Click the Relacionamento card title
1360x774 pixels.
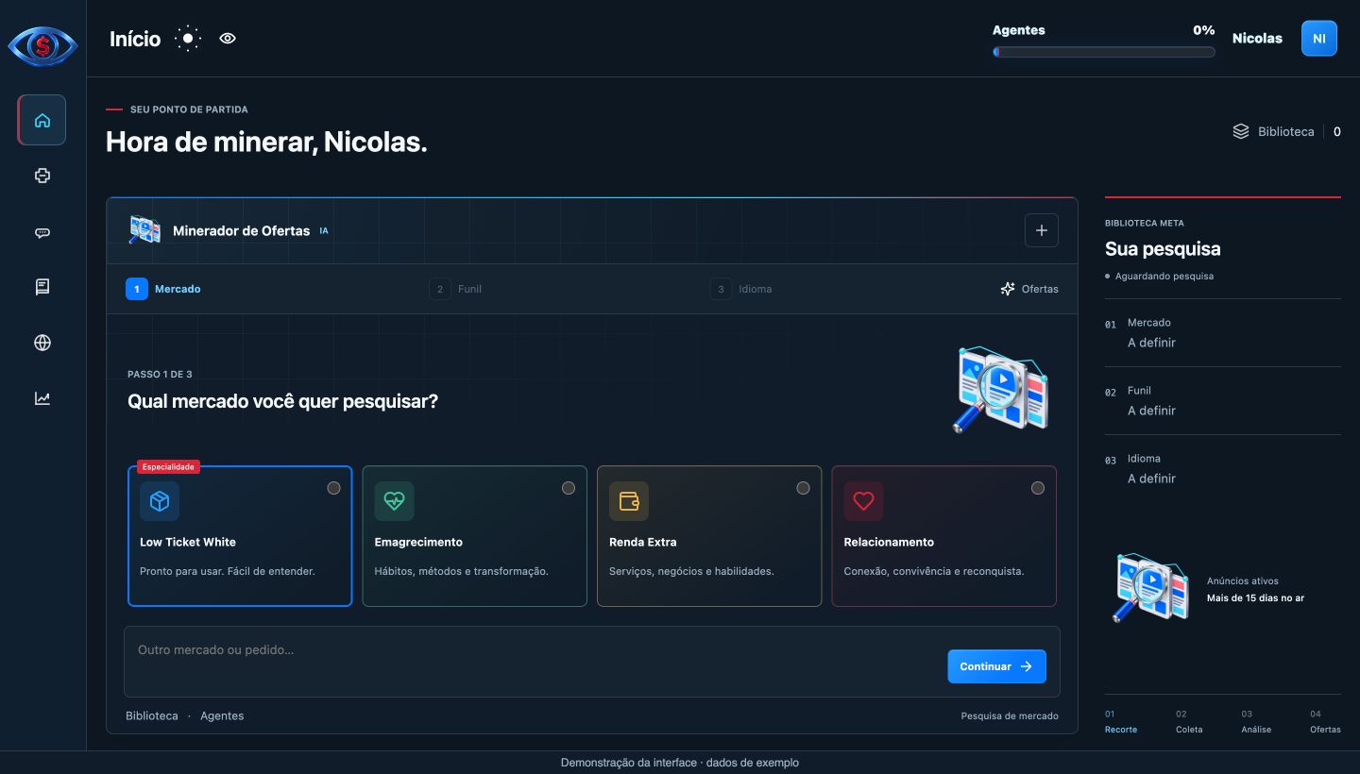[889, 542]
